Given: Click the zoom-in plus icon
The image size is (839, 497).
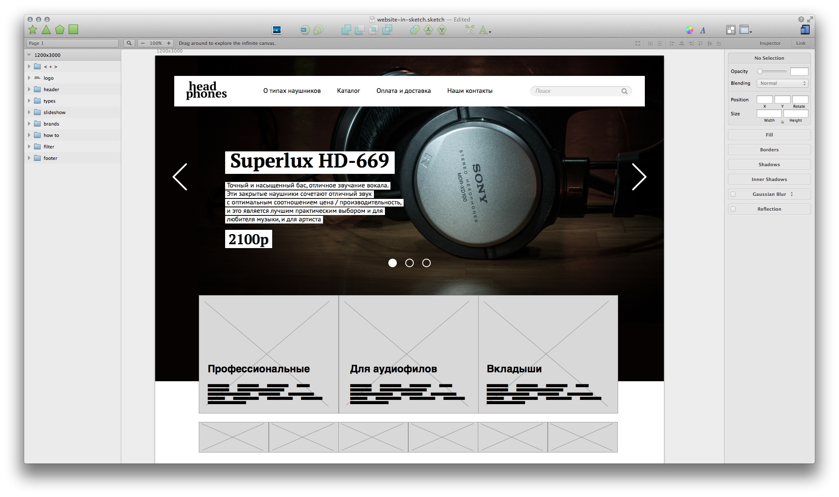Looking at the screenshot, I should pyautogui.click(x=169, y=43).
